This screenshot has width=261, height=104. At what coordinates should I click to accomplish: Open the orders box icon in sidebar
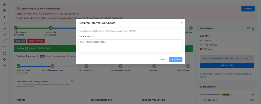click(x=4, y=5)
